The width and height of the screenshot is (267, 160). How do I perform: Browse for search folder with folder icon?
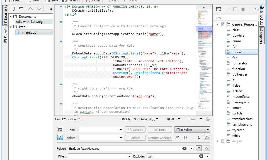coord(198,148)
